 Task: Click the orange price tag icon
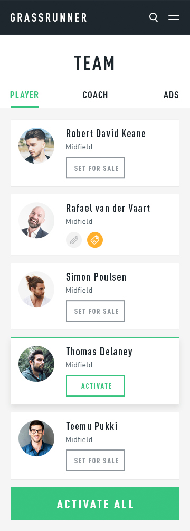[x=95, y=240]
